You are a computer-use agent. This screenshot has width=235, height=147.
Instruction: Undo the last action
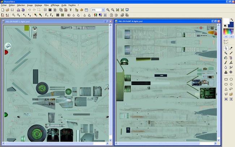30,10
